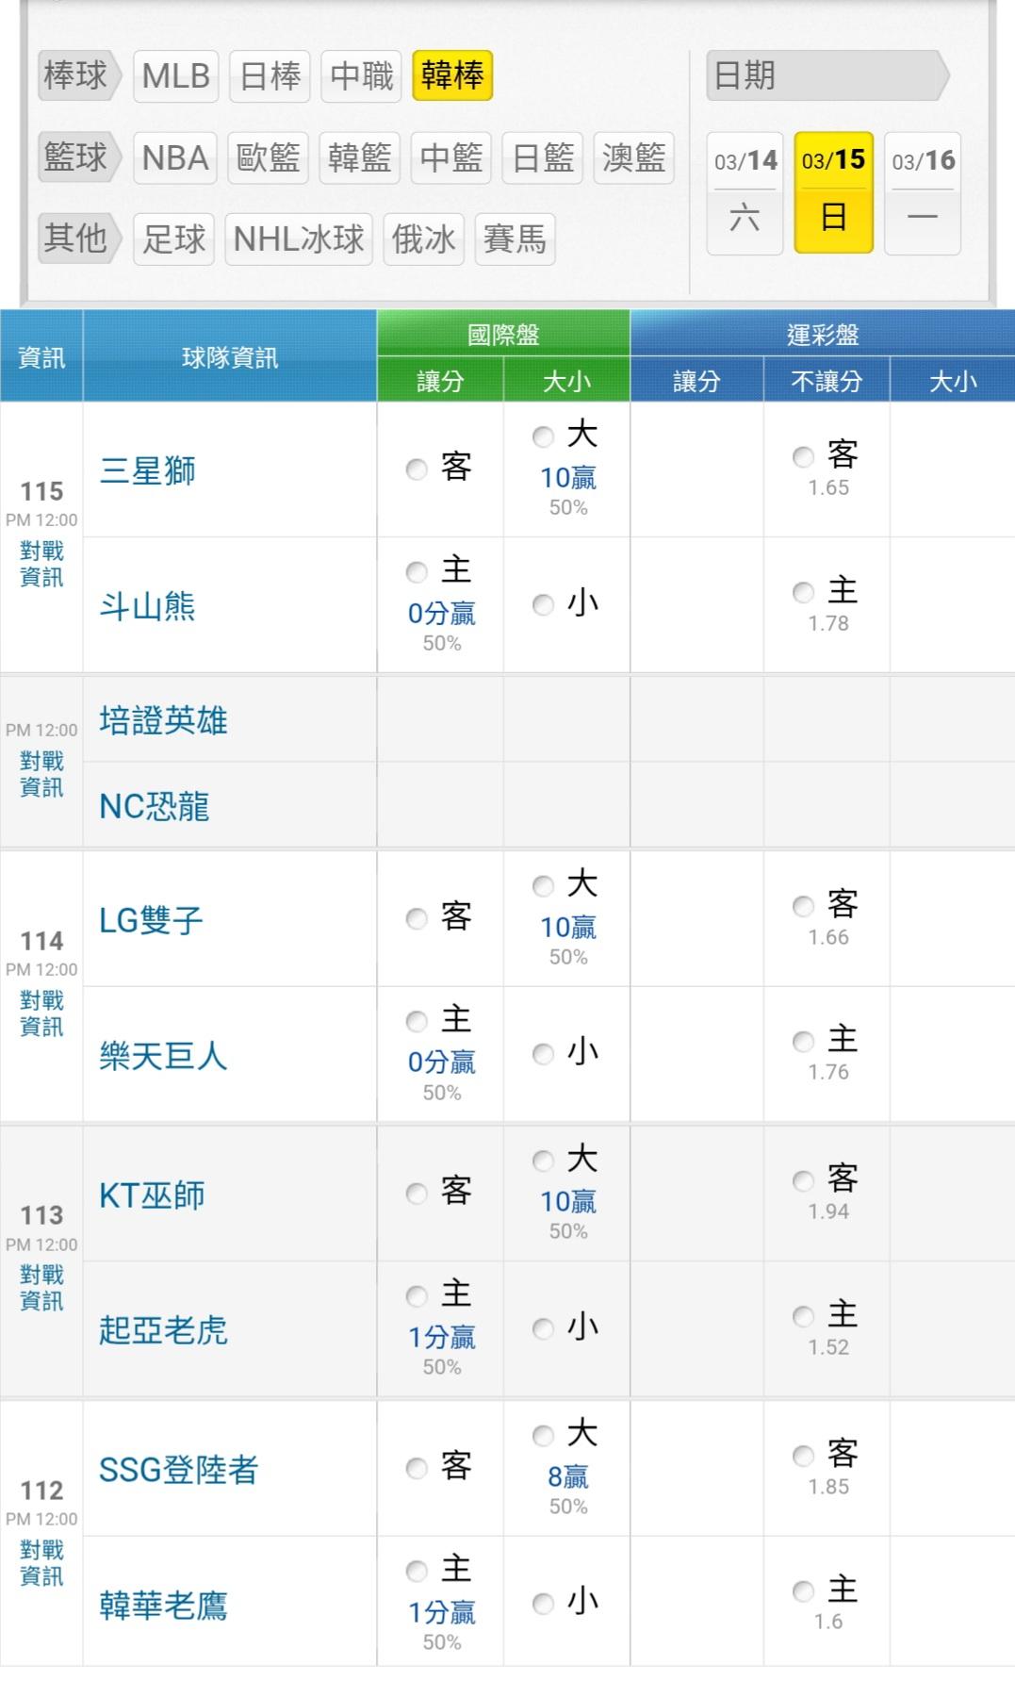Screen dimensions: 1015x1681
Task: Open 樂天巨人 team info link
Action: pyautogui.click(x=163, y=1056)
